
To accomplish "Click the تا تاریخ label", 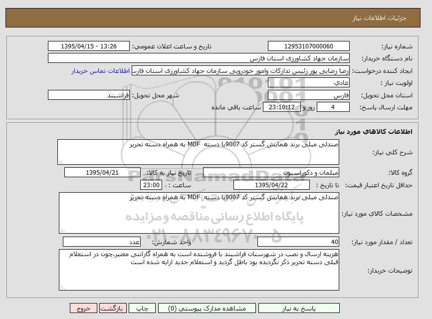I will [328, 185].
